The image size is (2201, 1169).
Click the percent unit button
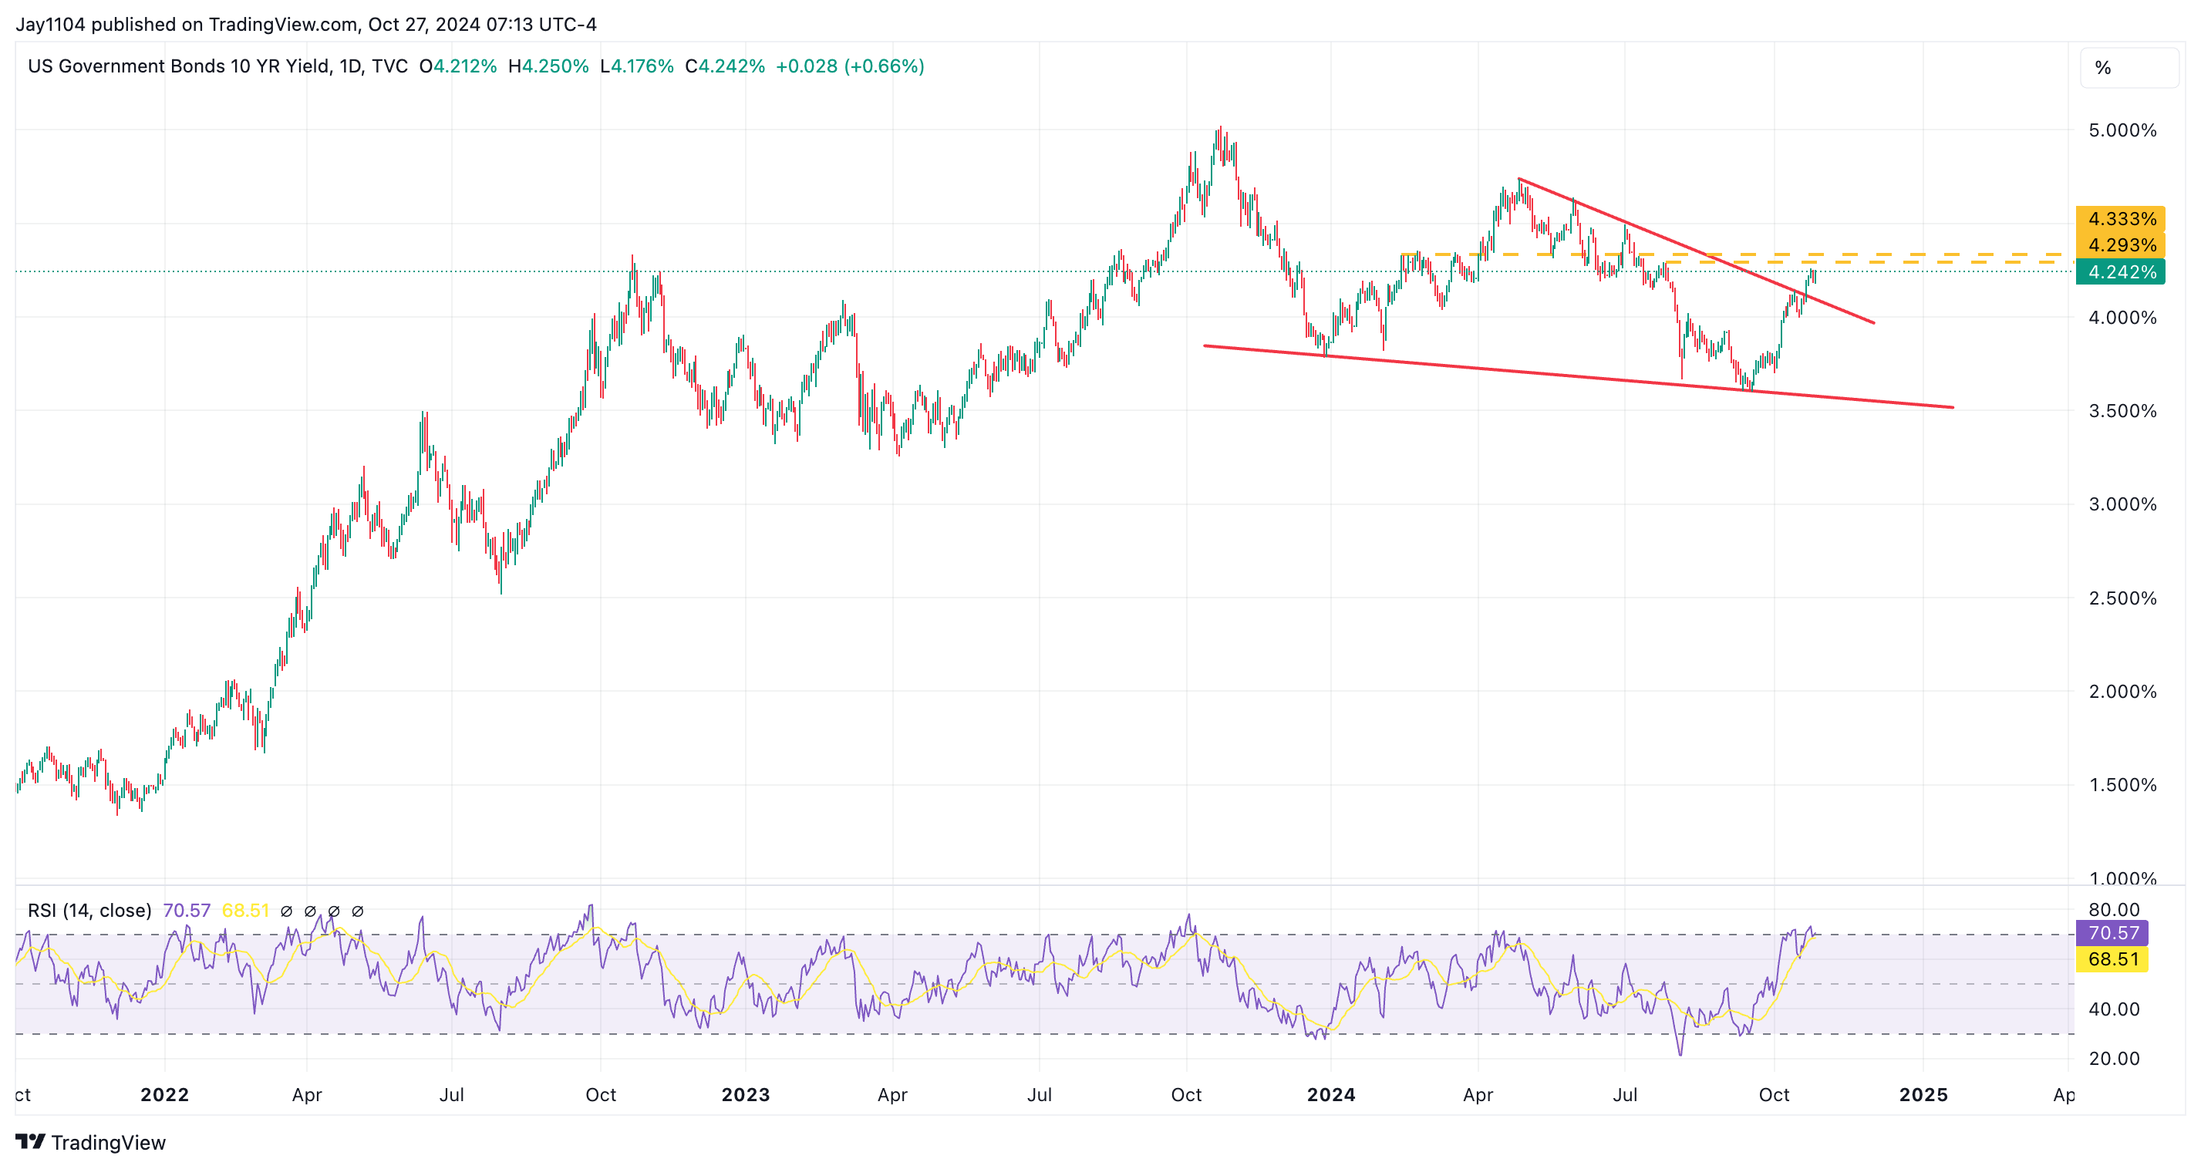click(x=2129, y=68)
